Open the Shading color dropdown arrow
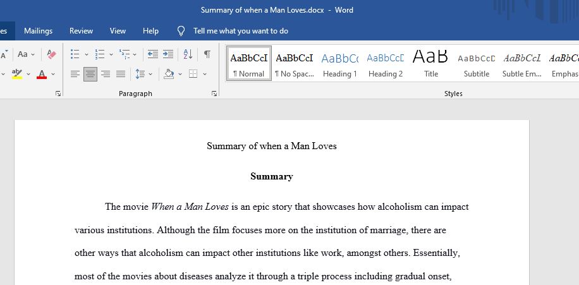The image size is (579, 285). click(x=180, y=74)
